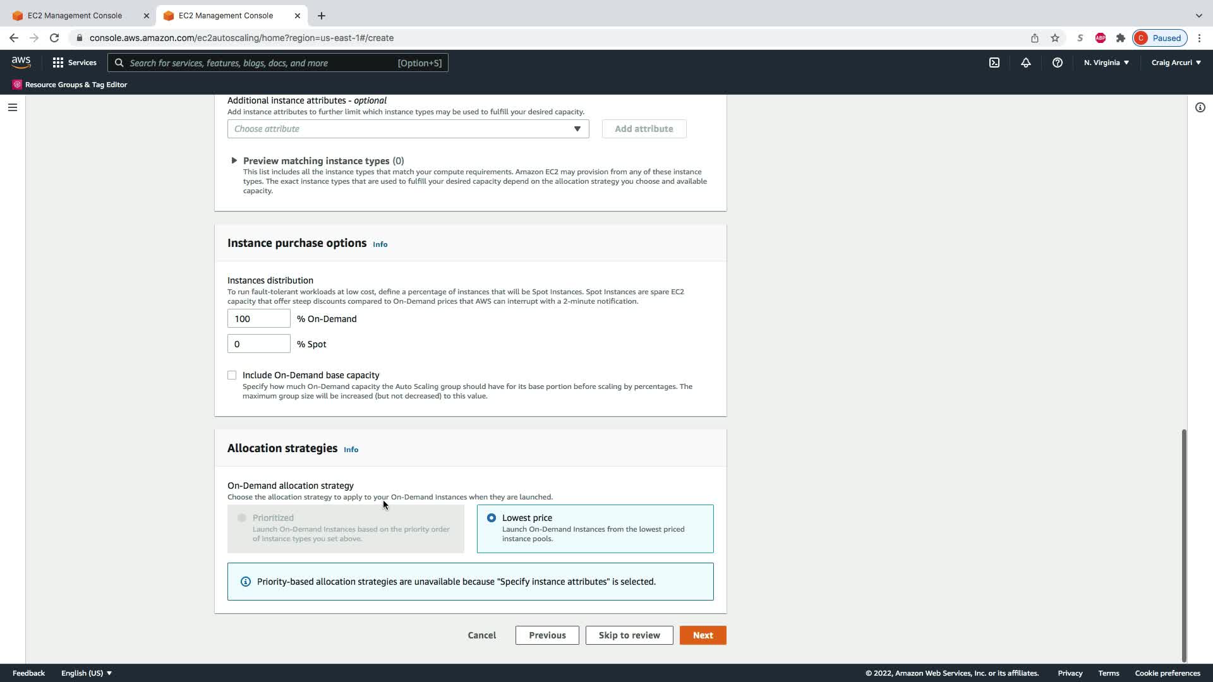This screenshot has width=1213, height=682.
Task: Open the info panel icon at right
Action: click(1200, 107)
